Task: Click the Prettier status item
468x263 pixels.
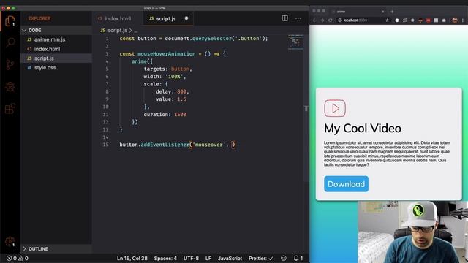Action: 261,258
